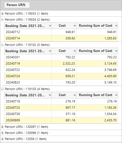
Task: Pin Booking Date column in 119103 group
Action: (50, 95)
